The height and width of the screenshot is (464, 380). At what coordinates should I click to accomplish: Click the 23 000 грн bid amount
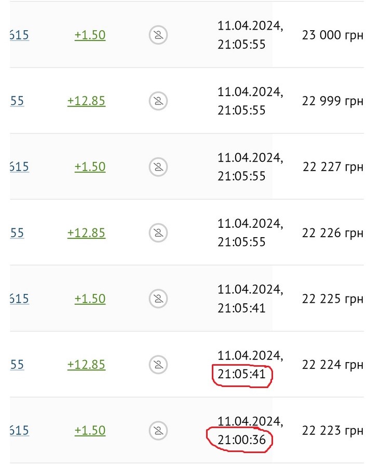tap(332, 35)
